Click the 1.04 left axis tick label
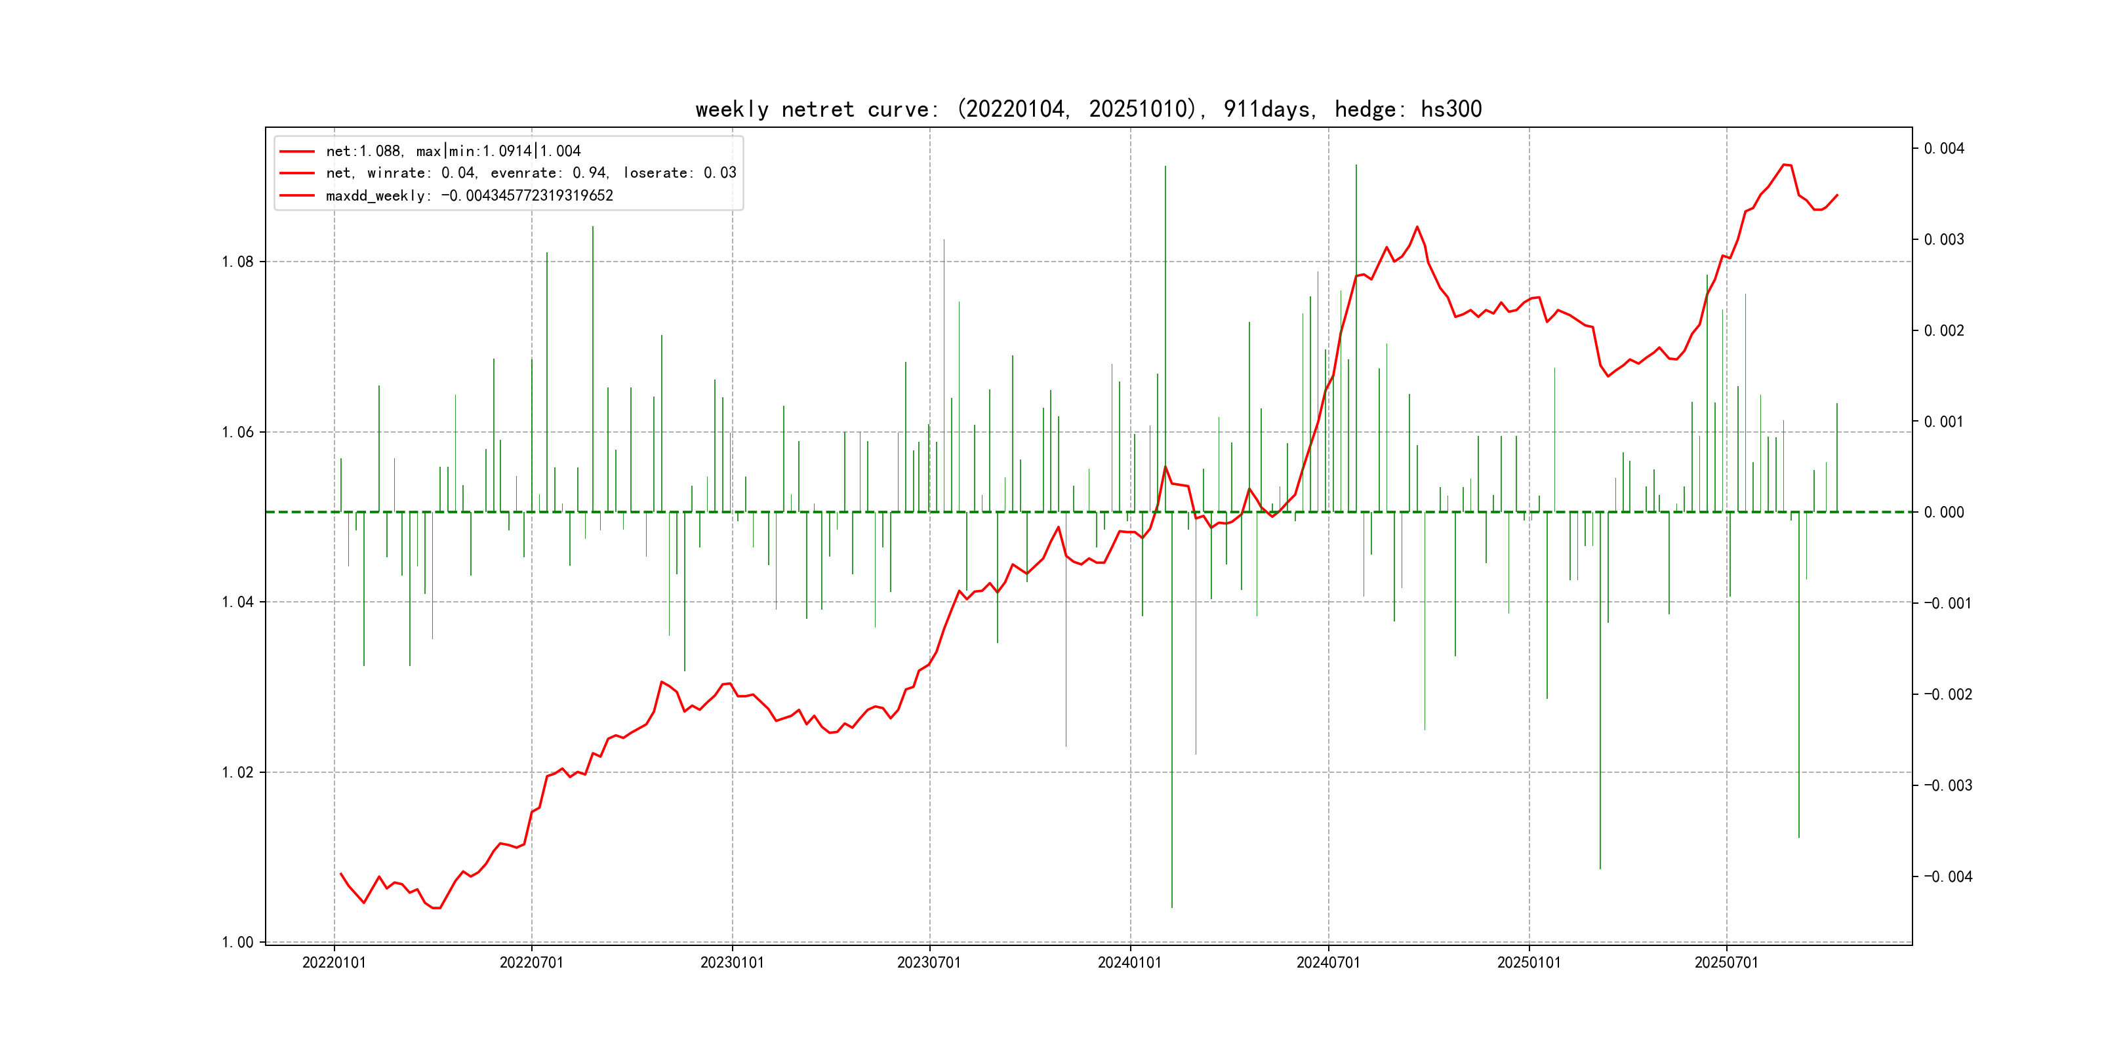The image size is (2125, 1062). (x=237, y=602)
